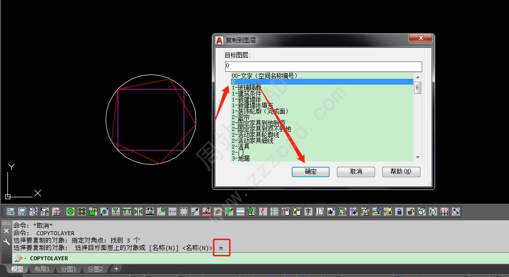Click the three linked circles toolbar icon
Screen dimensions: 509x277
point(34,212)
